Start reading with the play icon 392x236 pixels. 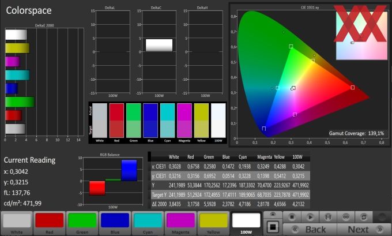coord(310,217)
